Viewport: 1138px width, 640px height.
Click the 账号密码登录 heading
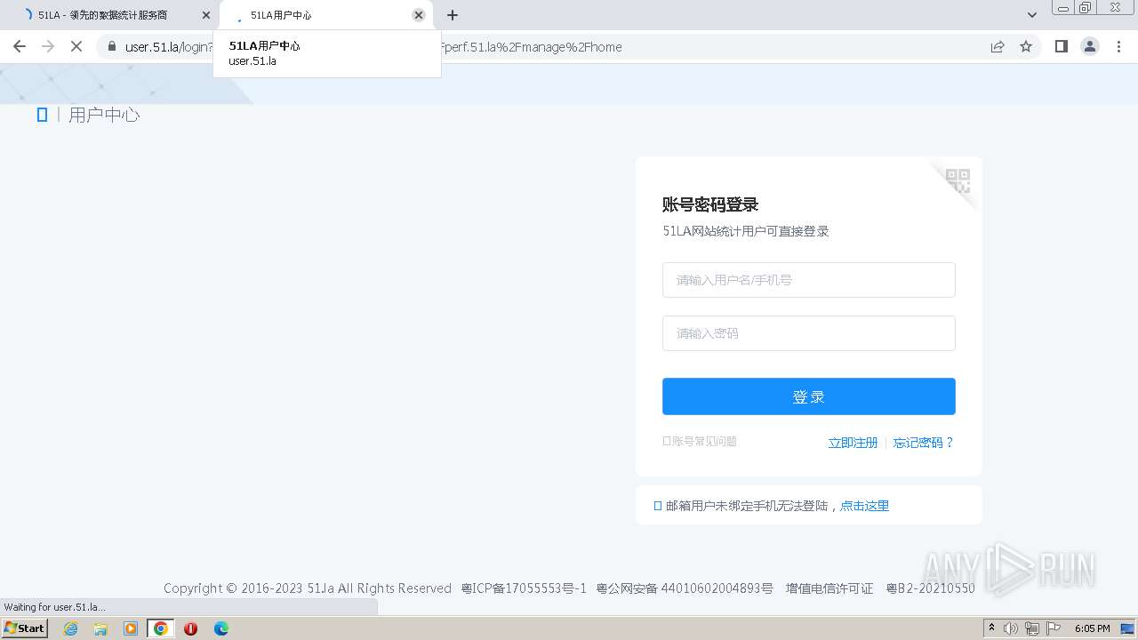click(x=710, y=204)
